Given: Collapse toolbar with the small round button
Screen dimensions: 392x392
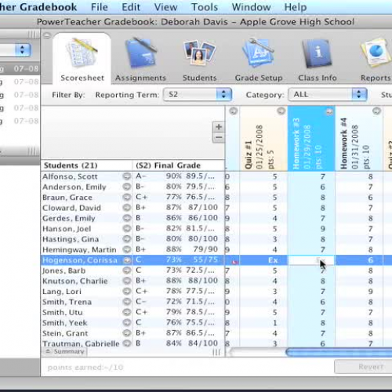Looking at the screenshot, I should point(47,35).
